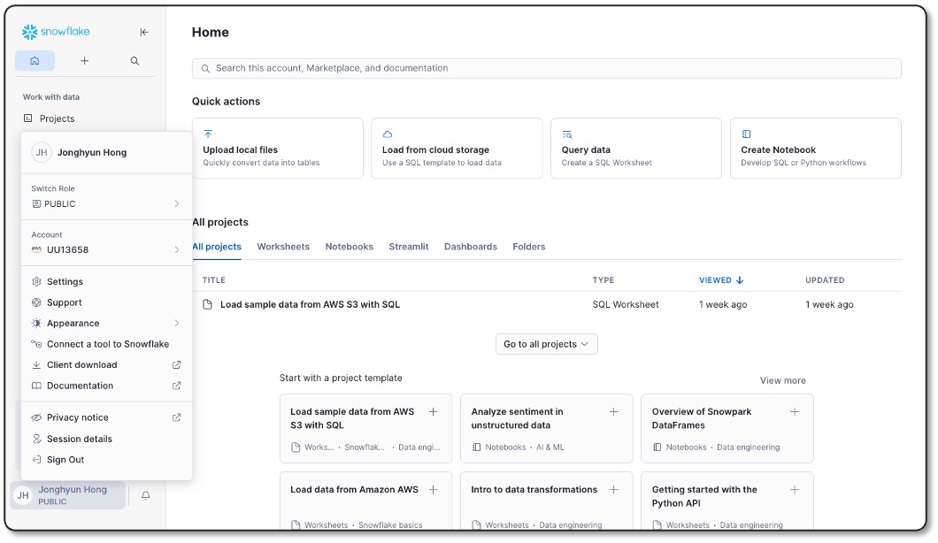Screen dimensions: 938x543
Task: Open Load sample data from AWS S3 worksheet row
Action: [x=546, y=304]
